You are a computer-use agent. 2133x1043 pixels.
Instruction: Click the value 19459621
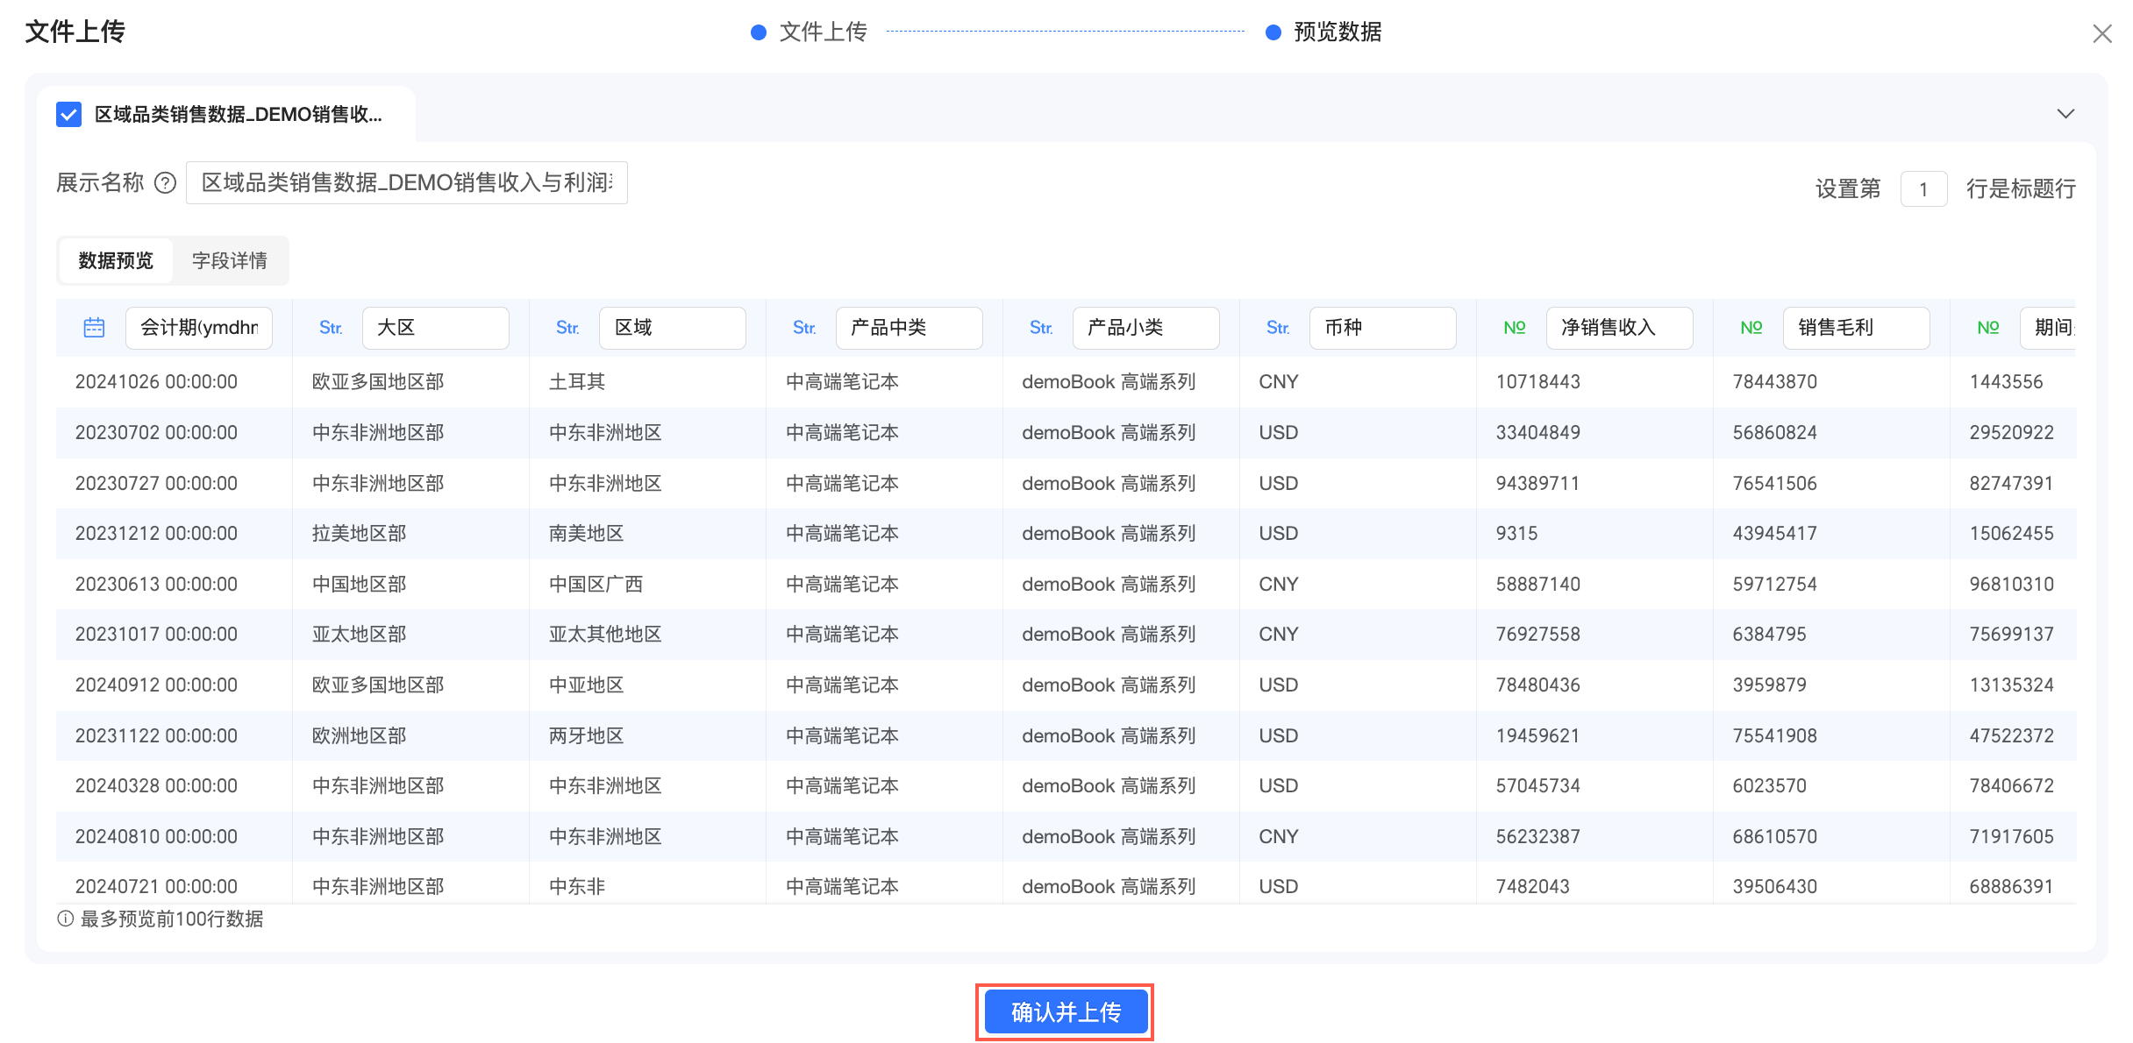click(1538, 736)
